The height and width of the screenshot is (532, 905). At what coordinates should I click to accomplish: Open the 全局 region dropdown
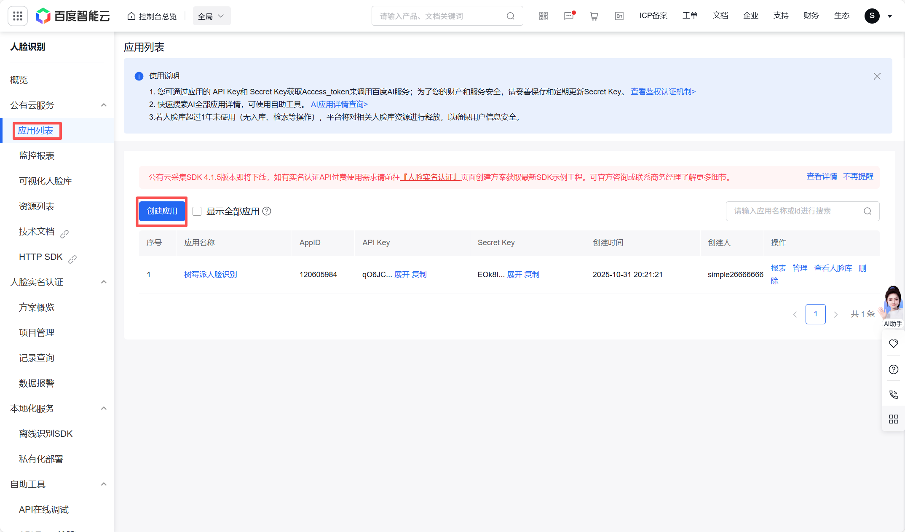point(212,16)
